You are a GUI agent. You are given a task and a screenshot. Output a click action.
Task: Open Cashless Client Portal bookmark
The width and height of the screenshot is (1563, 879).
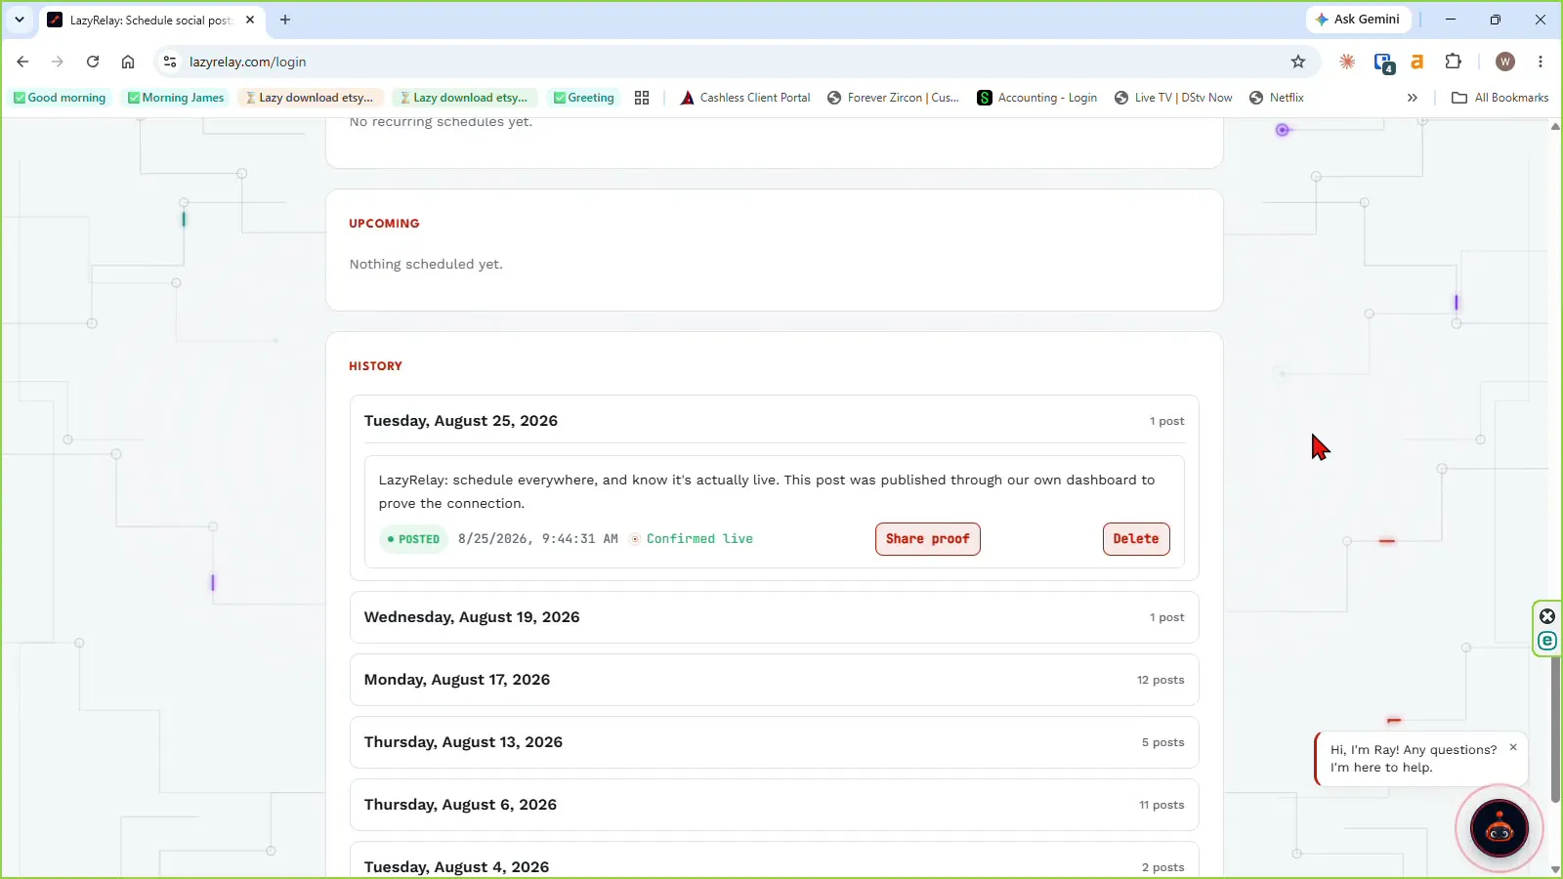pos(745,98)
